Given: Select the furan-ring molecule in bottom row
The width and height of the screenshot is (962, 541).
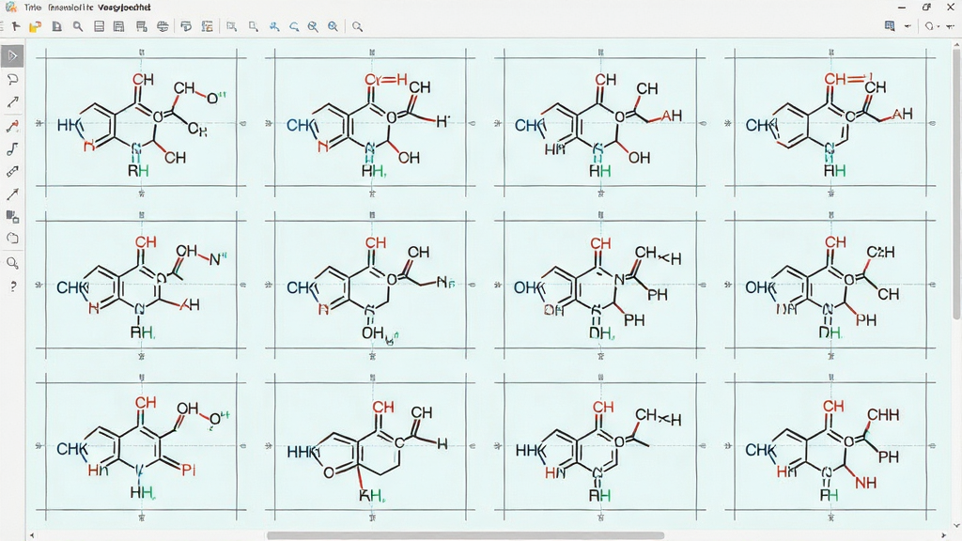Looking at the screenshot, I should (x=370, y=446).
